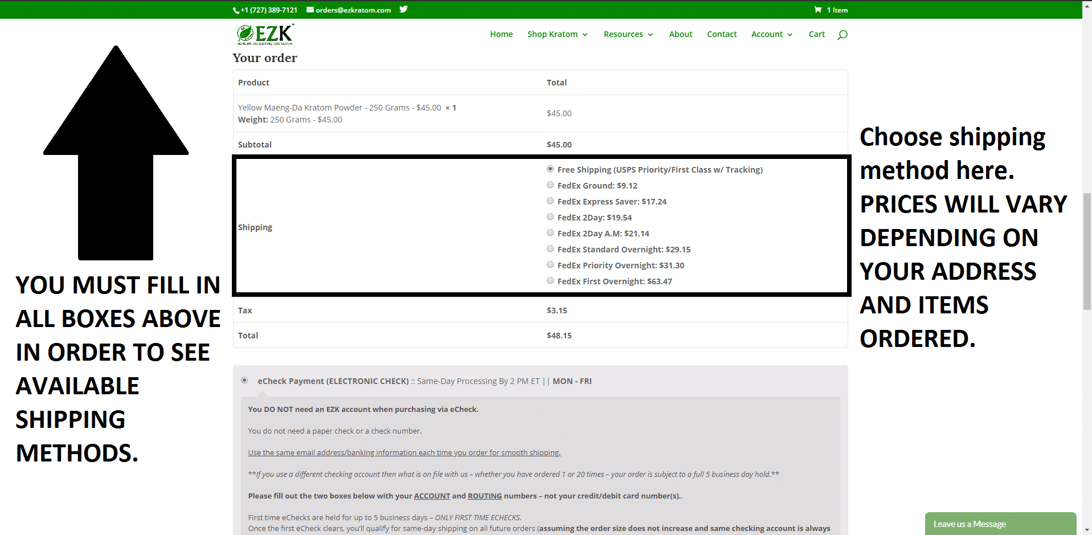The image size is (1092, 535).
Task: Open the About page
Action: point(681,34)
